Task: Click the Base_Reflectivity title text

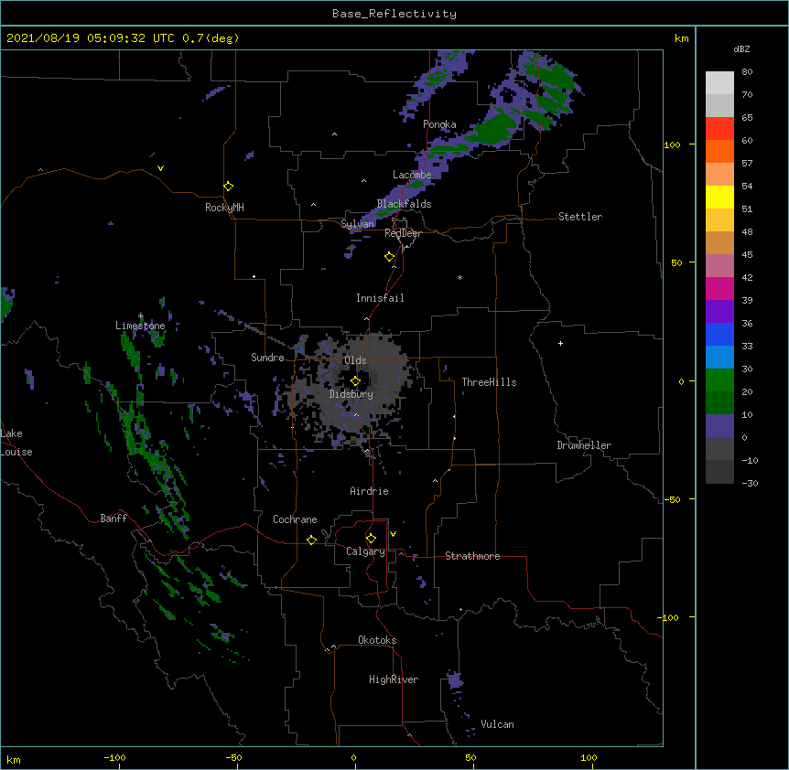Action: click(x=394, y=14)
